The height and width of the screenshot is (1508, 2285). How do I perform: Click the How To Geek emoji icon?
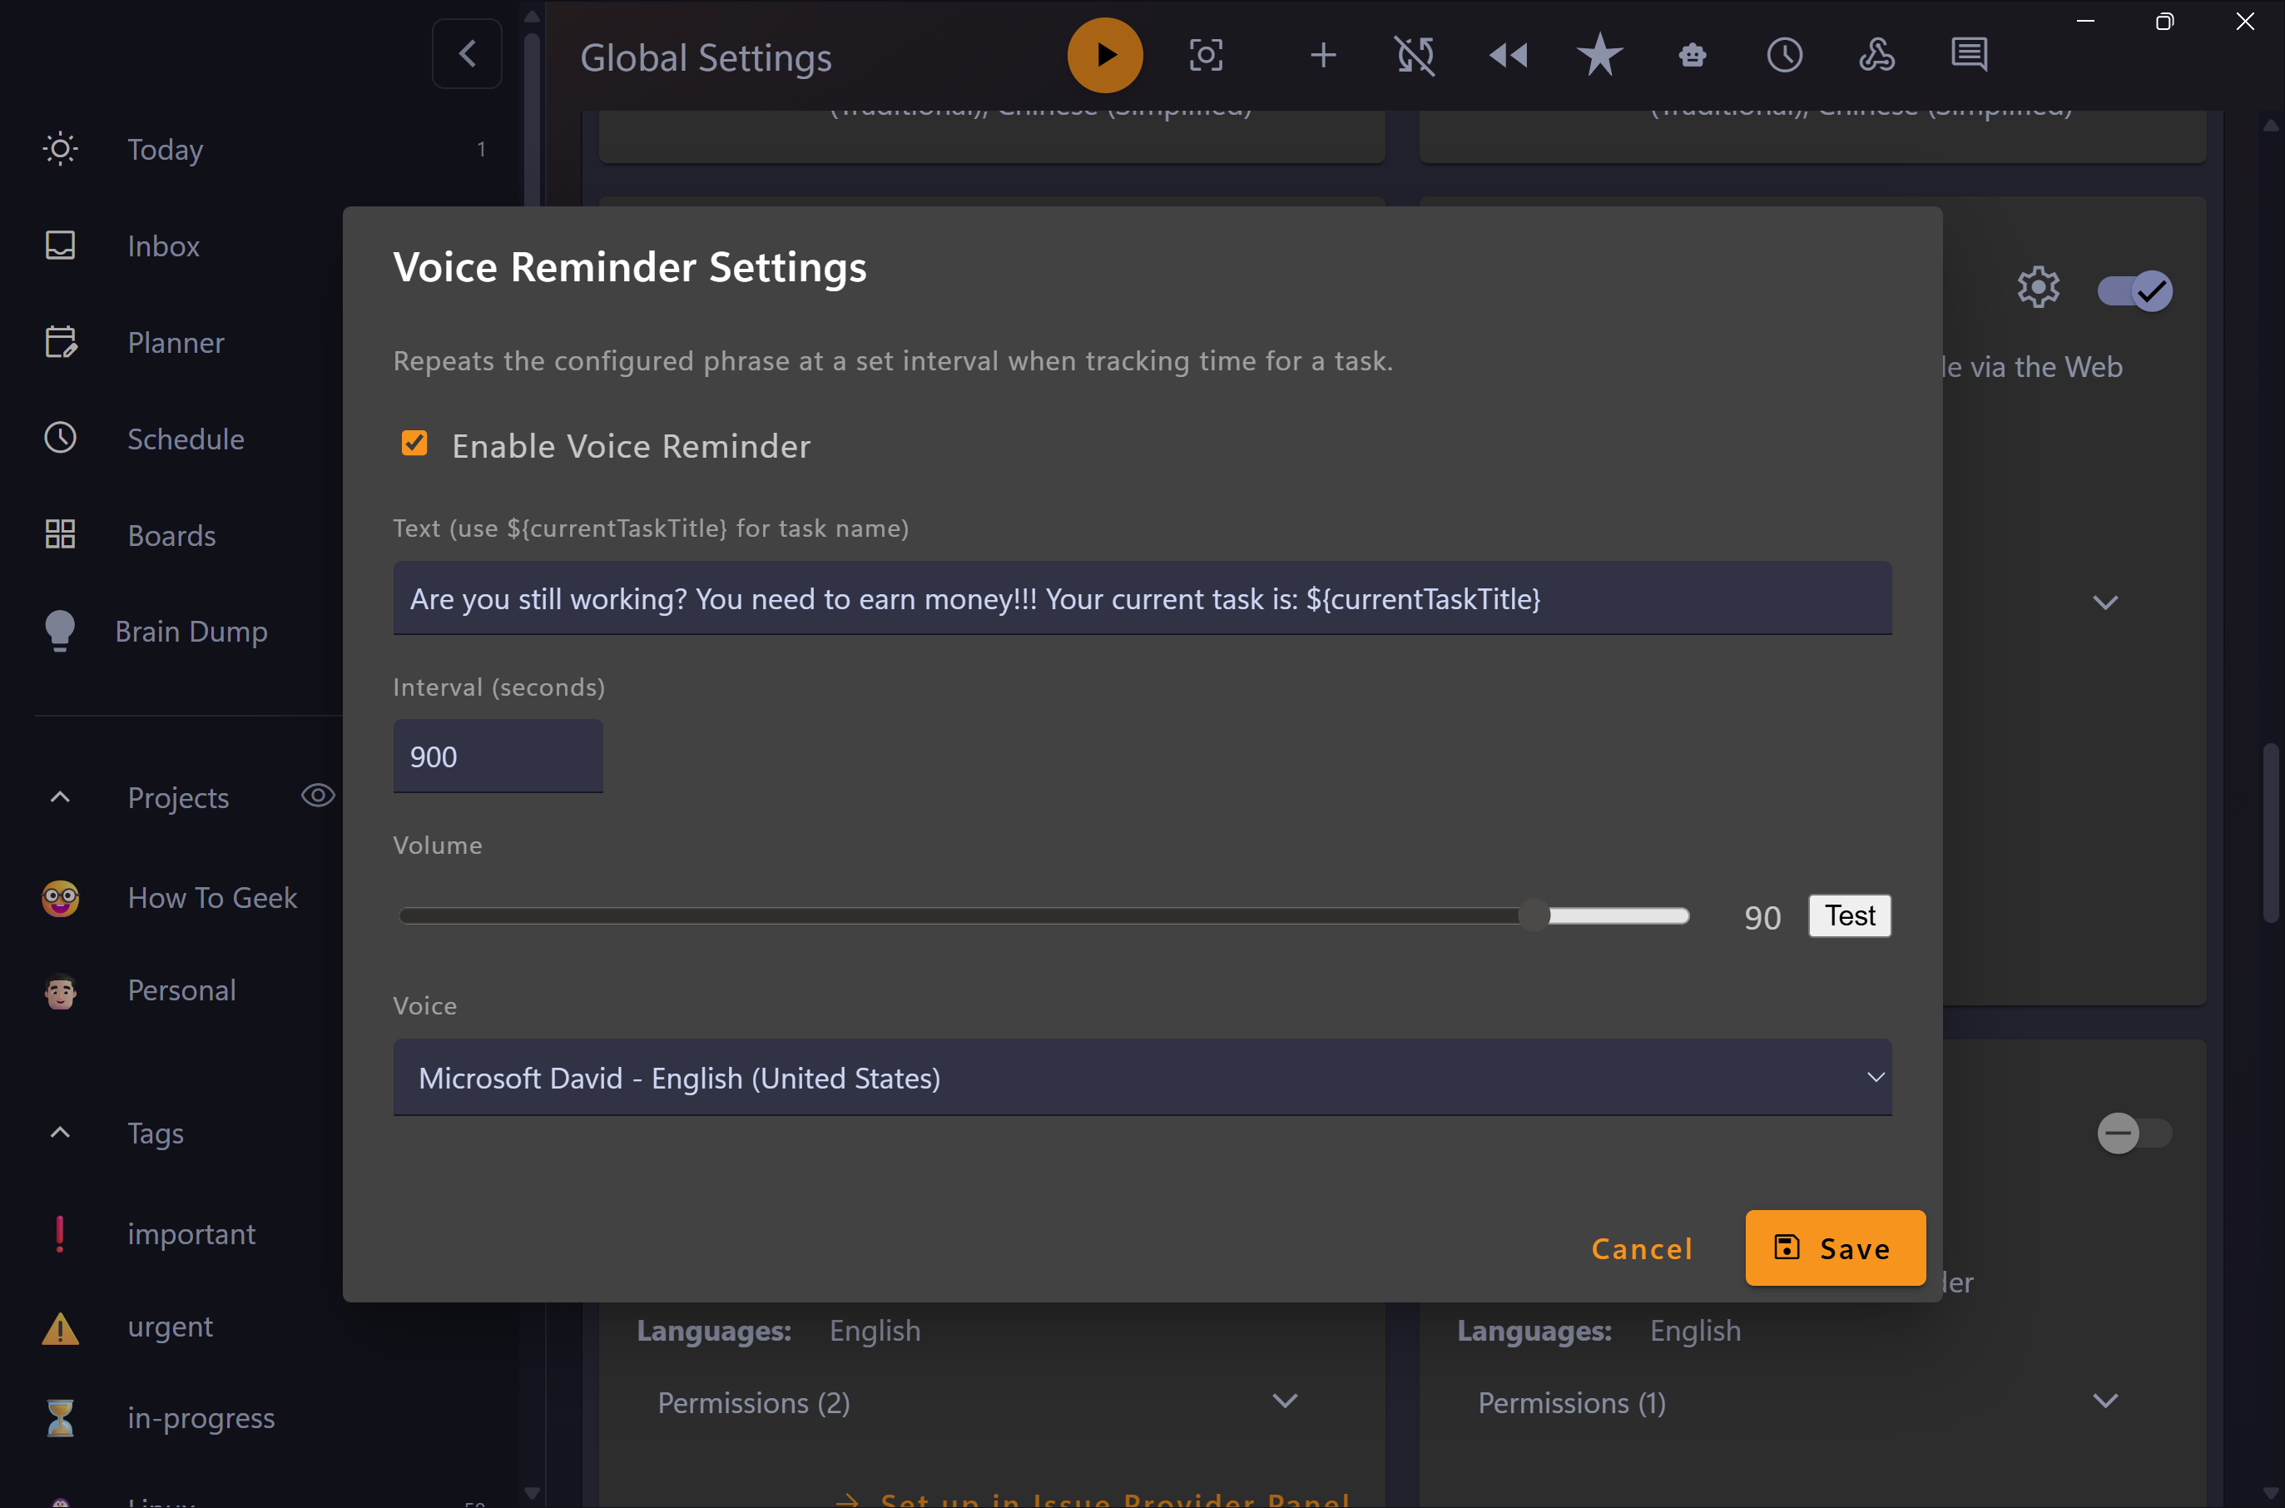(60, 898)
